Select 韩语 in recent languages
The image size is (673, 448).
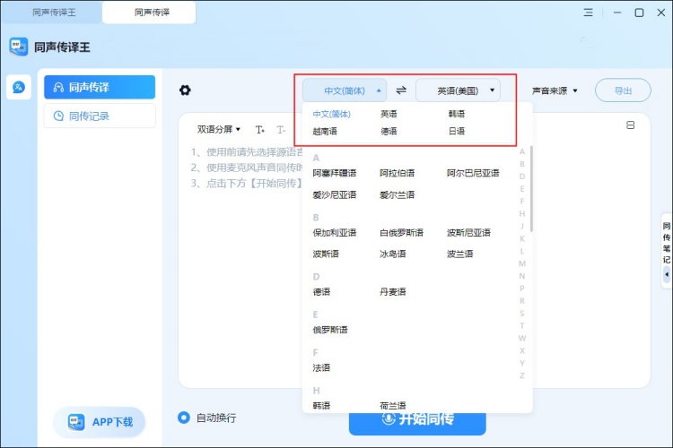click(456, 114)
